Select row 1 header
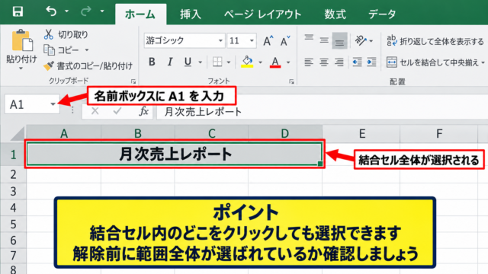This screenshot has height=274, width=488. (13, 155)
